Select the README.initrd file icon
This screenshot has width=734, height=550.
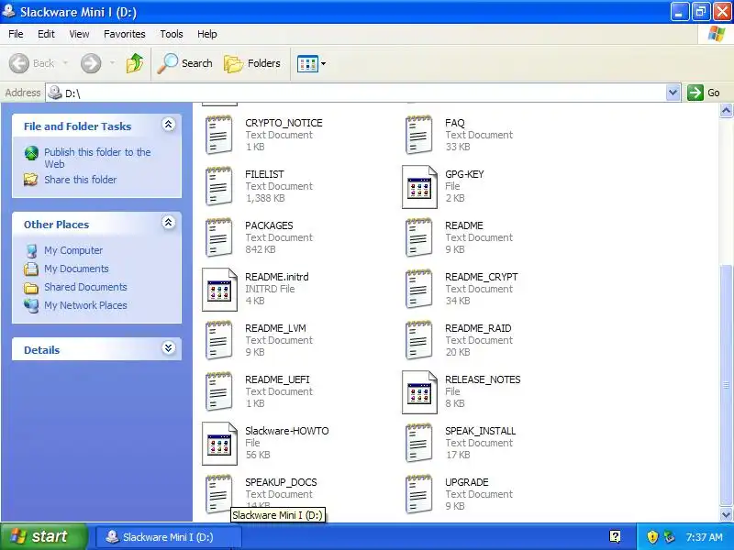[219, 290]
